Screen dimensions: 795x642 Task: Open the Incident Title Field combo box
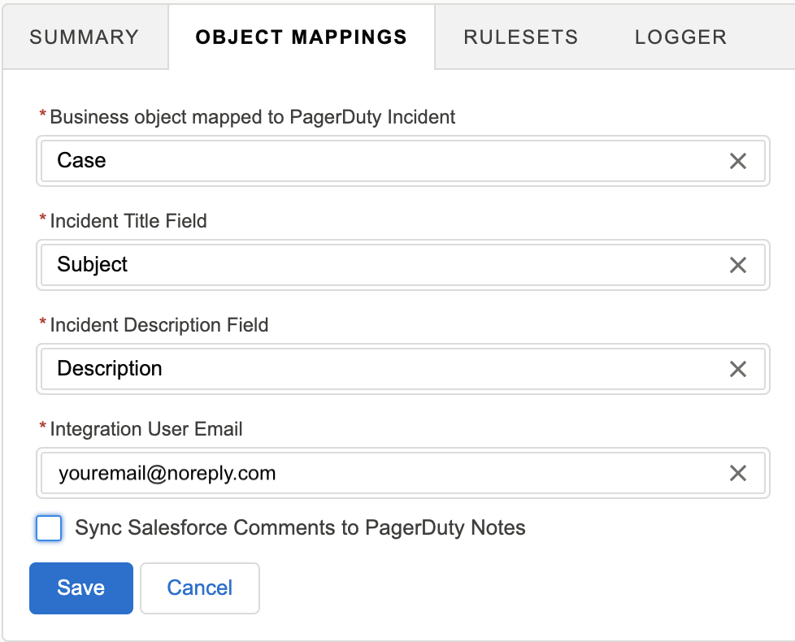pyautogui.click(x=402, y=265)
